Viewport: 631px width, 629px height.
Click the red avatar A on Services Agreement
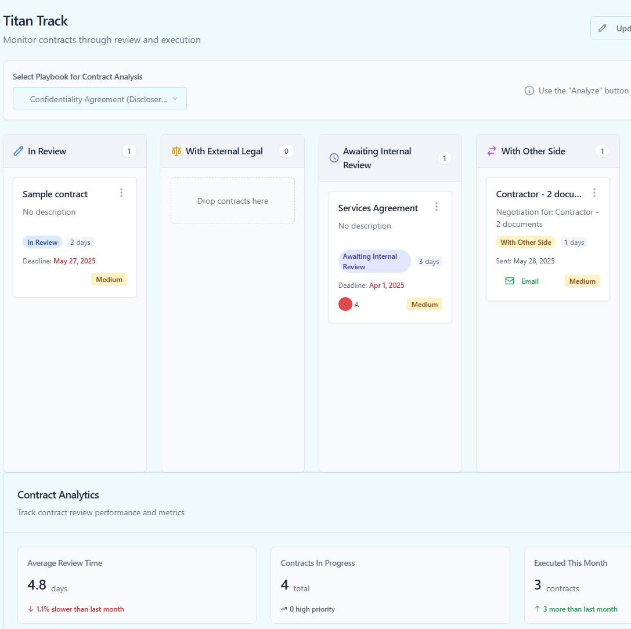345,304
